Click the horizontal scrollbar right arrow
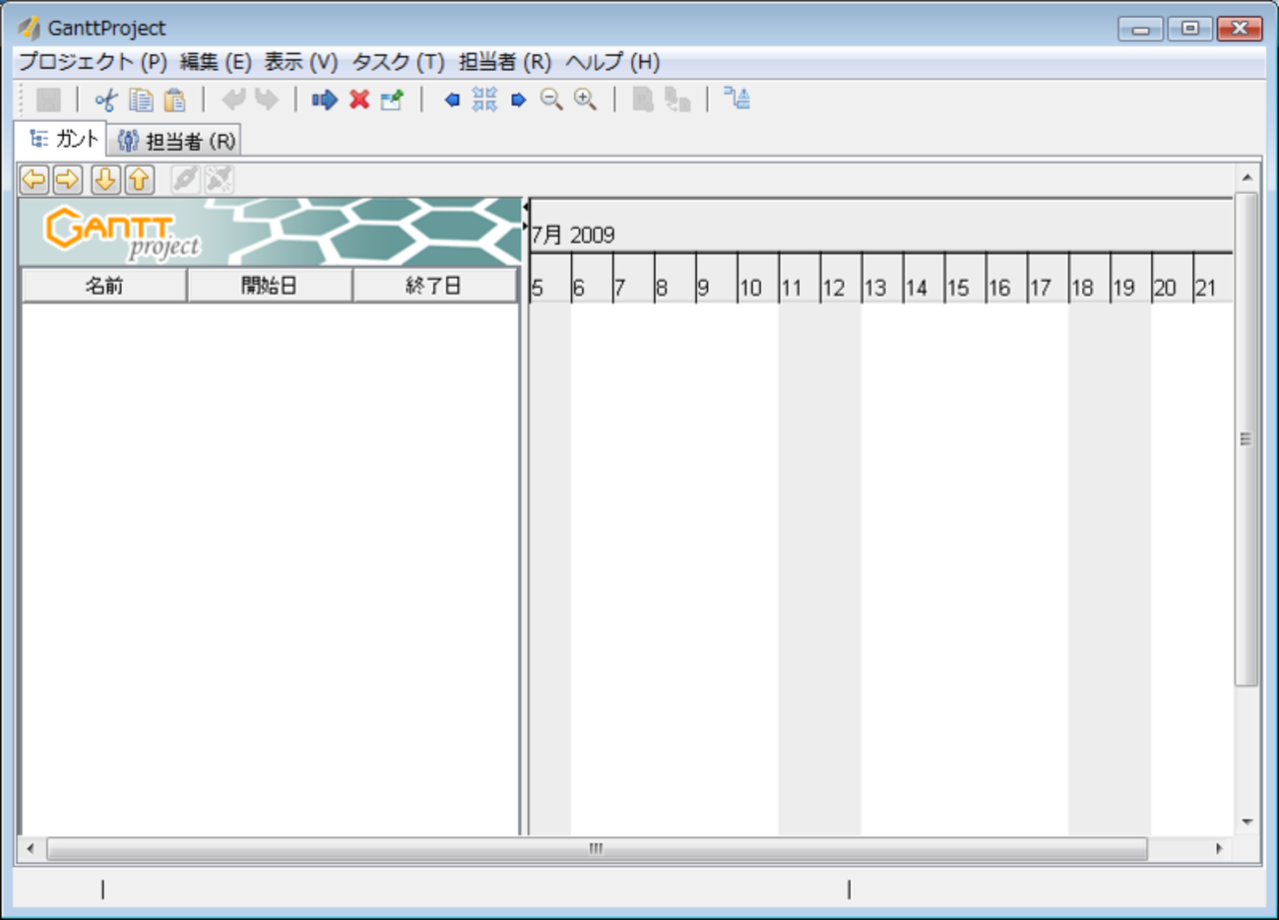1279x920 pixels. point(1219,848)
